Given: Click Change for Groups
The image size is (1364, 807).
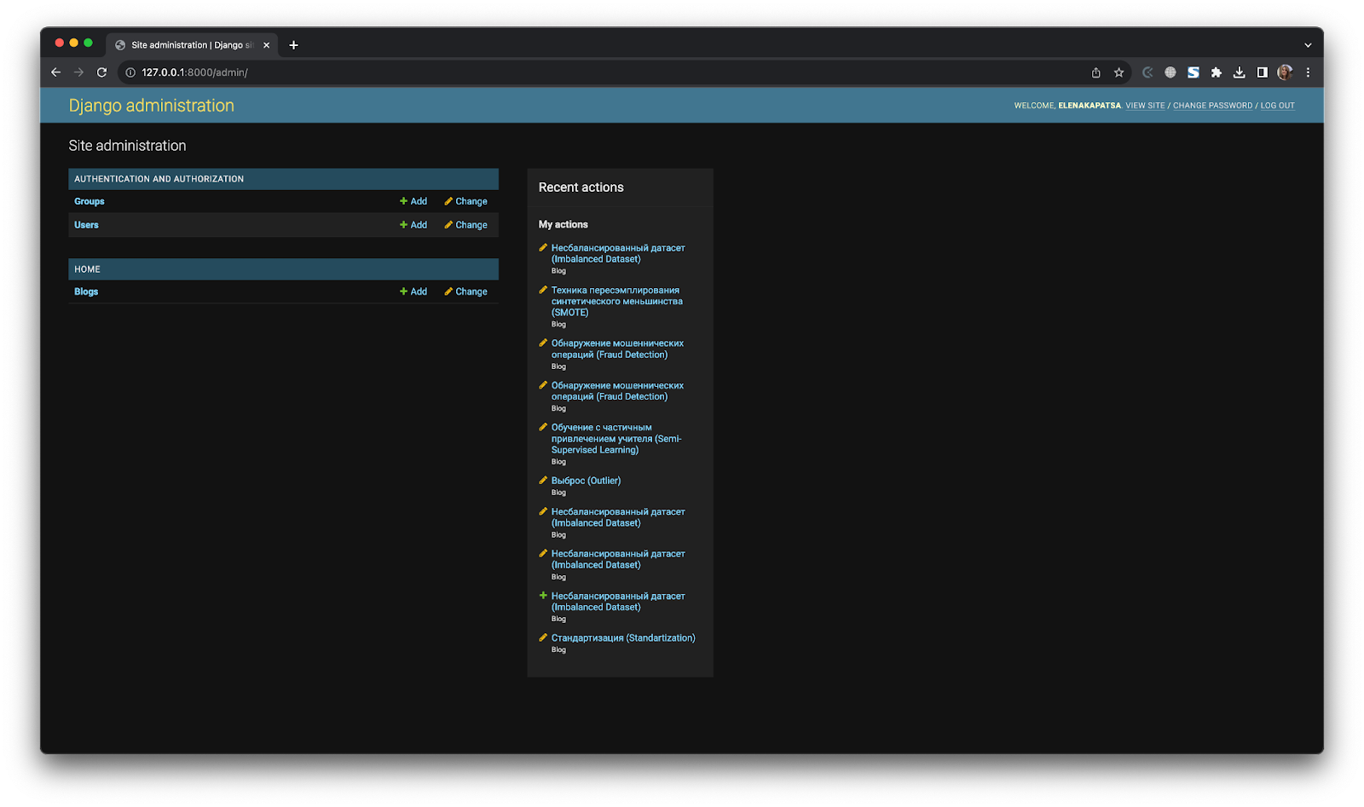Looking at the screenshot, I should click(465, 202).
